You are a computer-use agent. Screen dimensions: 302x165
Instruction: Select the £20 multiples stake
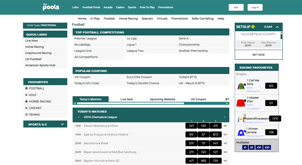(x=267, y=147)
